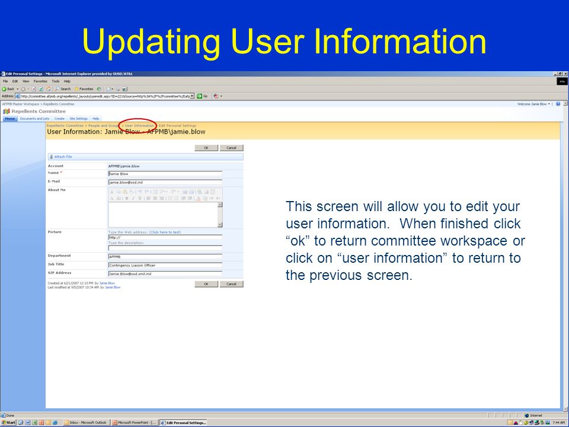
Task: Click the browser Stop icon
Action: click(34, 89)
